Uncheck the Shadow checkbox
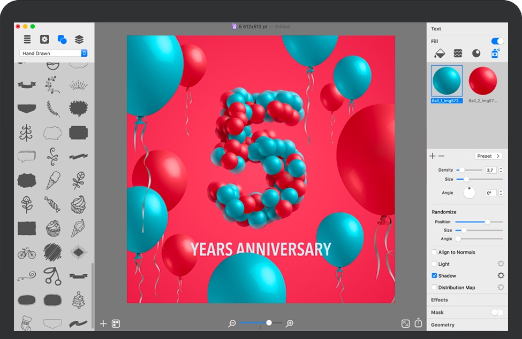The width and height of the screenshot is (522, 339). pyautogui.click(x=434, y=276)
